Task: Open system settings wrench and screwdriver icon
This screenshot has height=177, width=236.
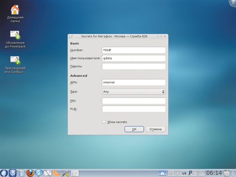Action: coord(65,173)
